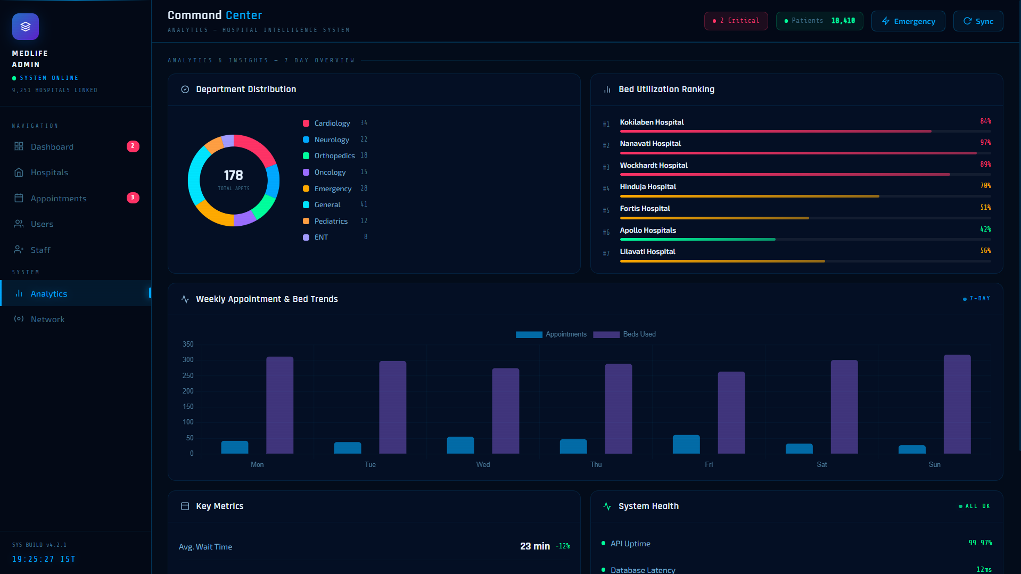Click Sunday's Beds Used bar
1021x574 pixels.
[957, 404]
